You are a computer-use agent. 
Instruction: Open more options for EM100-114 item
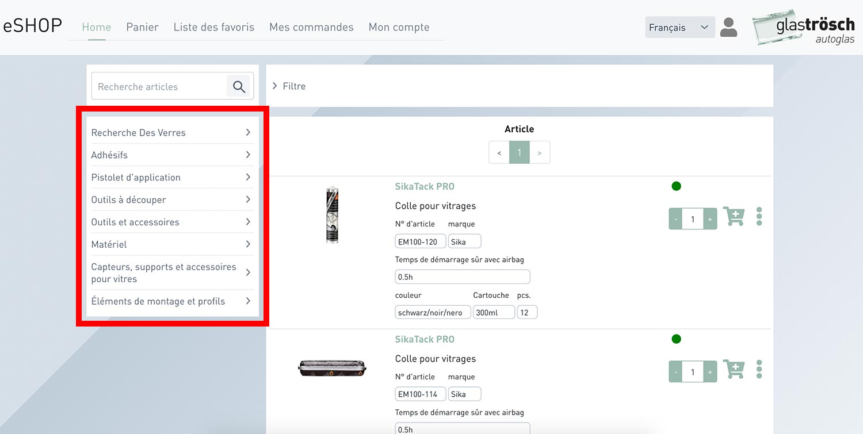pyautogui.click(x=759, y=369)
